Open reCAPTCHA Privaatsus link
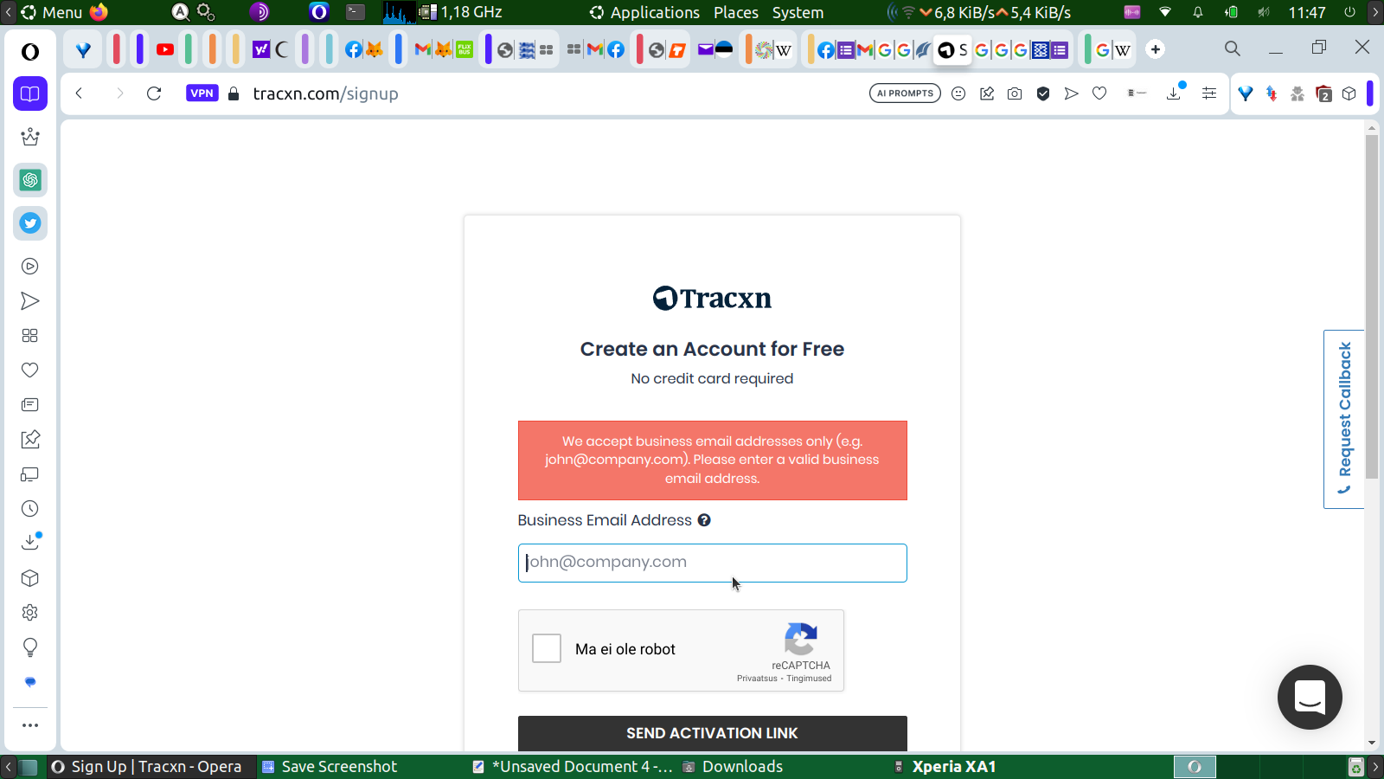The width and height of the screenshot is (1384, 779). tap(757, 679)
